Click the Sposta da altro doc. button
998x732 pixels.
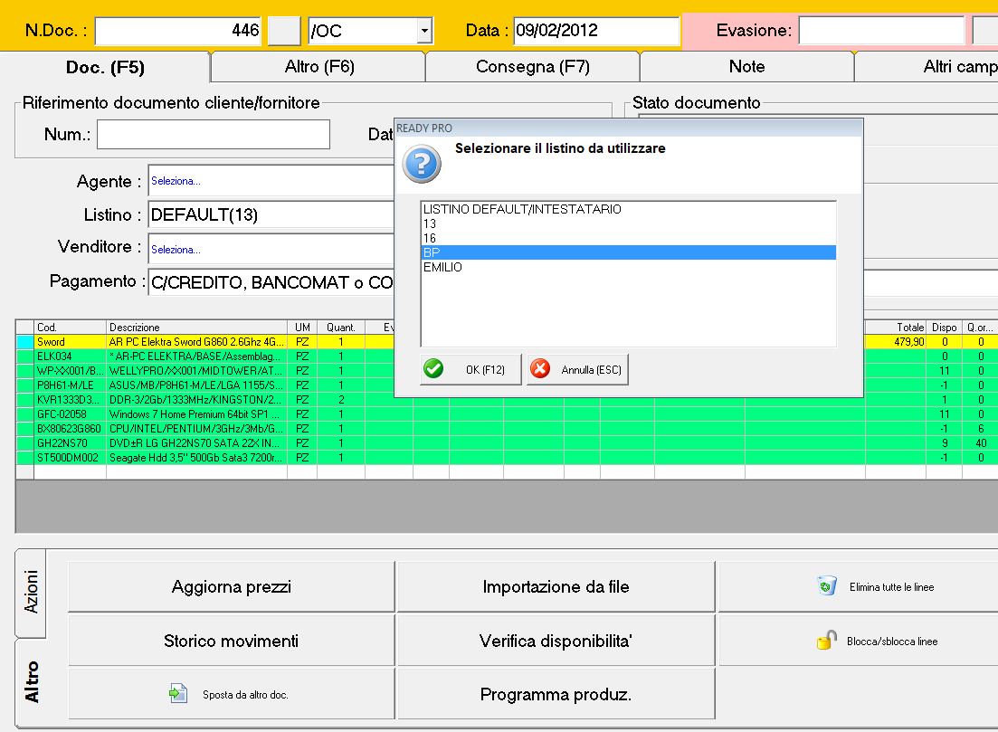click(231, 694)
